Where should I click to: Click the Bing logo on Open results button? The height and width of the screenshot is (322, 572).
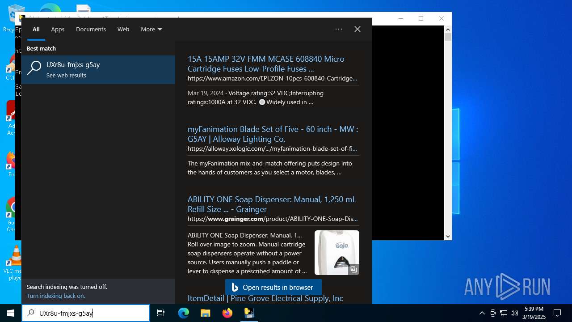235,288
